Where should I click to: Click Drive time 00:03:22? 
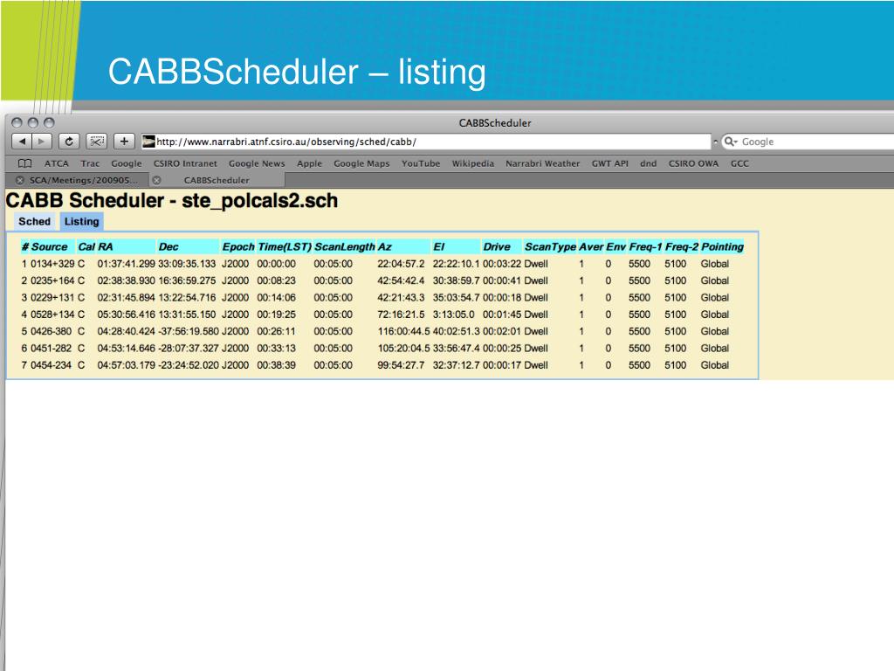(502, 264)
